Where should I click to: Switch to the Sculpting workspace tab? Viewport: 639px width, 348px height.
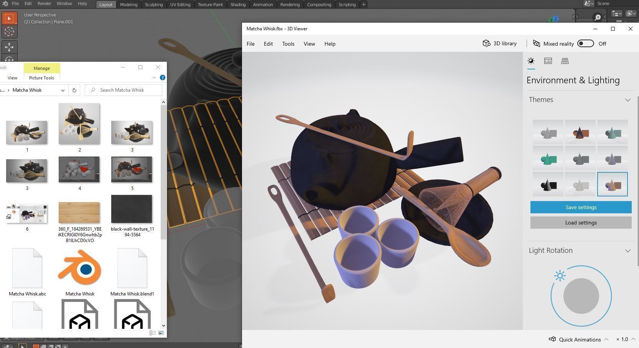[154, 5]
